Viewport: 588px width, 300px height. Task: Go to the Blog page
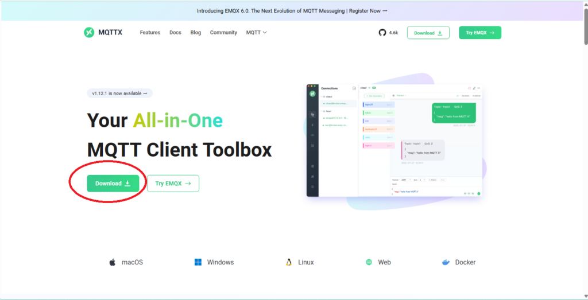point(195,33)
